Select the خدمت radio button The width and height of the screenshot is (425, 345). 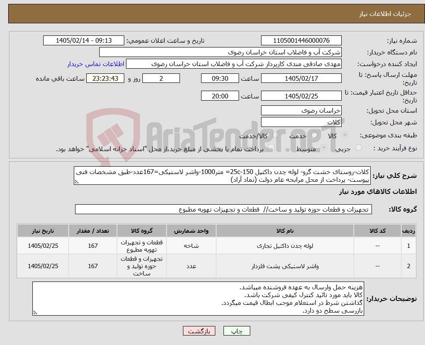pyautogui.click(x=315, y=135)
